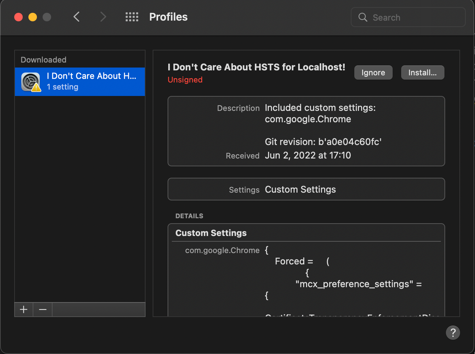Click the profile title 'I Don't Care About HSTS for Localhost!'
The width and height of the screenshot is (475, 354).
[x=256, y=67]
